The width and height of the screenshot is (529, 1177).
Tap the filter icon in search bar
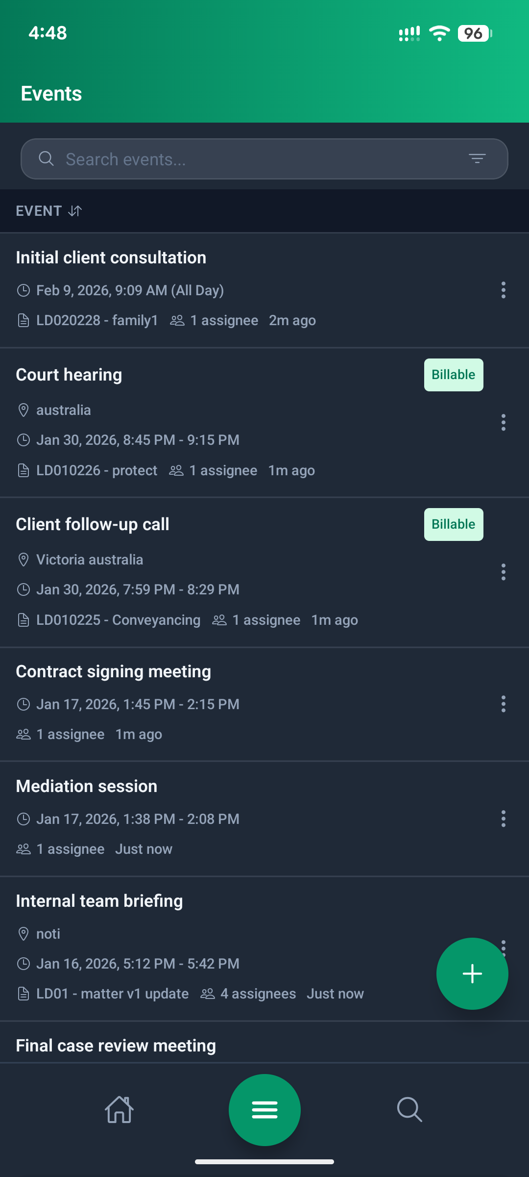[477, 158]
